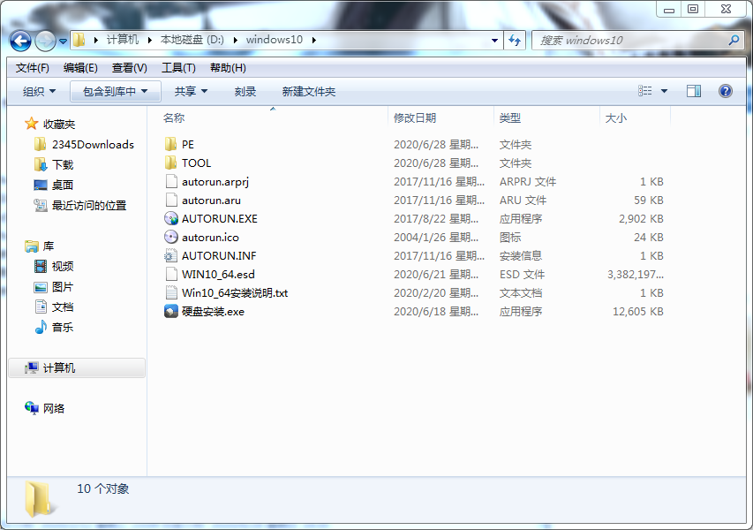The width and height of the screenshot is (753, 530).
Task: Click the forward navigation arrow button
Action: coord(46,41)
